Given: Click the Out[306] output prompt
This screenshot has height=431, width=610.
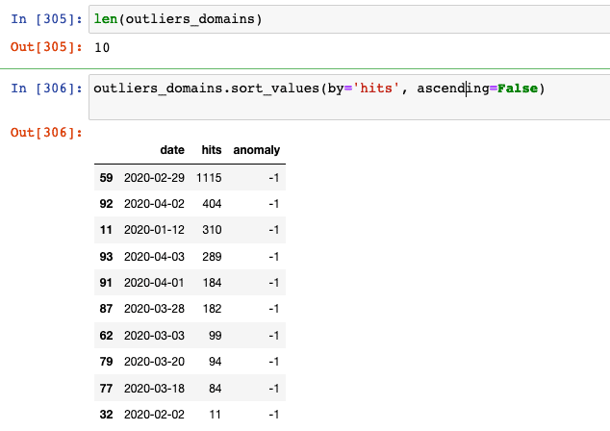Looking at the screenshot, I should tap(46, 133).
